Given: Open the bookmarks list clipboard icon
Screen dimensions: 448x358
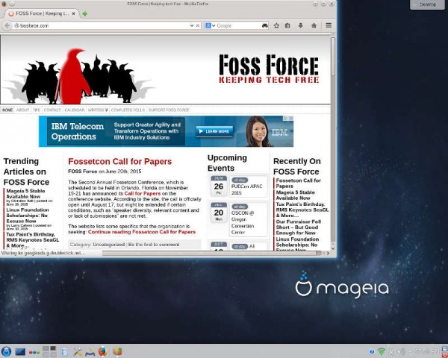Looking at the screenshot, I should 287,25.
